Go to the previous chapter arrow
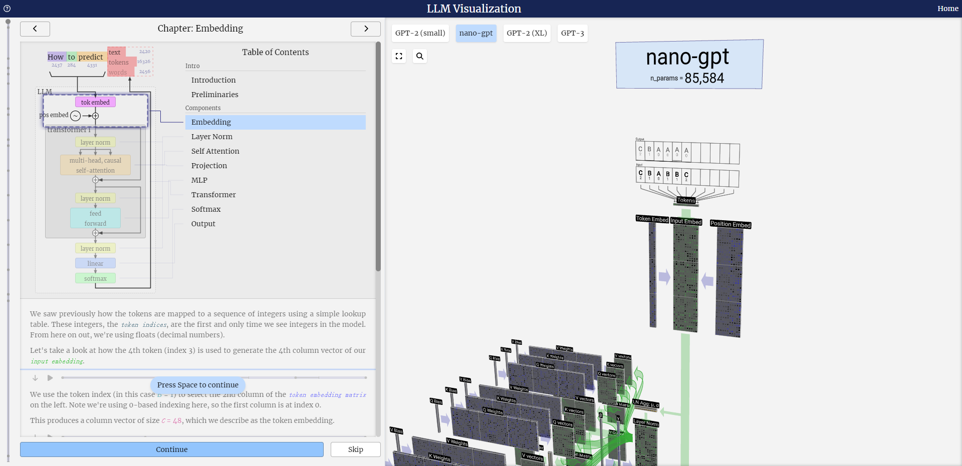The height and width of the screenshot is (466, 962). (x=35, y=29)
